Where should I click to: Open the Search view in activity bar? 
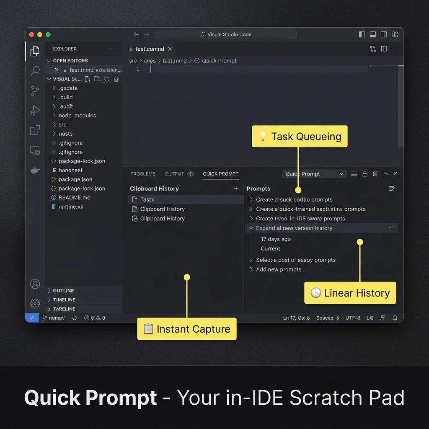point(35,71)
